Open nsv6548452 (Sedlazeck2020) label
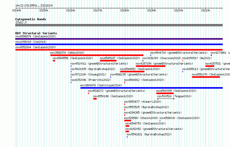 [x=140, y=69]
